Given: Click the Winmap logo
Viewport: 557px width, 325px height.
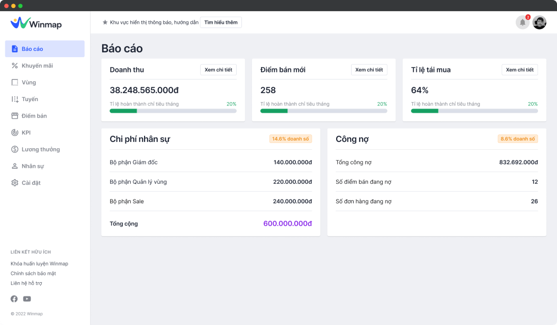Looking at the screenshot, I should point(36,23).
